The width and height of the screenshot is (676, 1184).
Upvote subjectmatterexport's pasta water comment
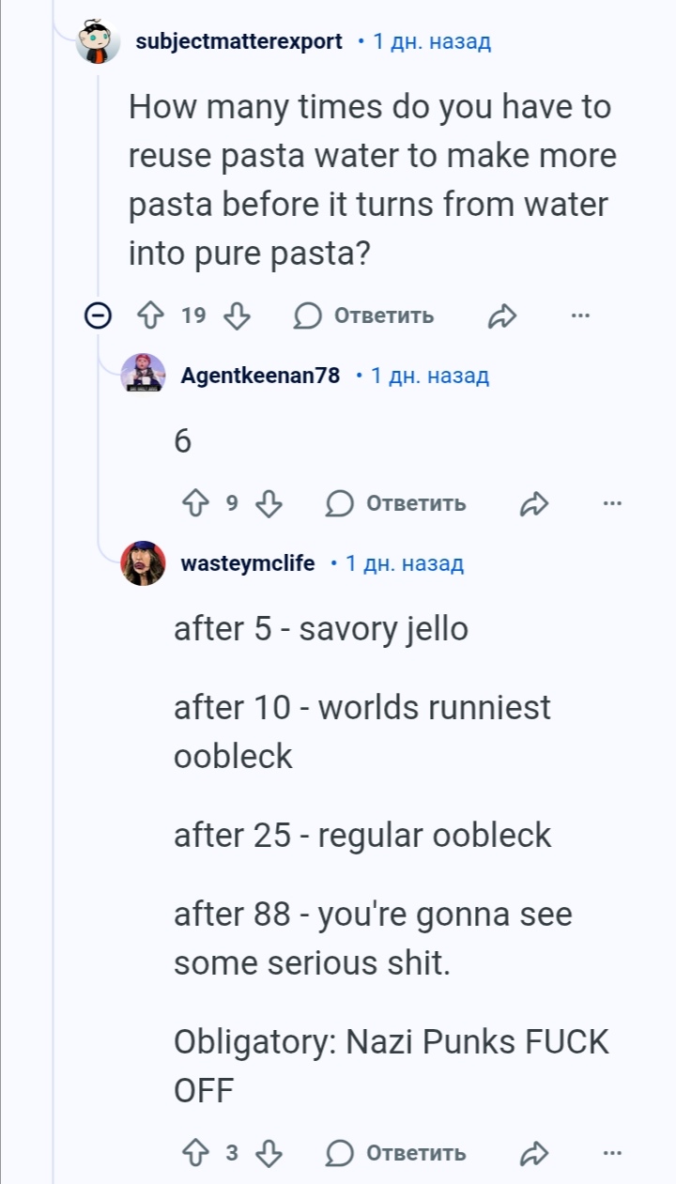[x=151, y=316]
